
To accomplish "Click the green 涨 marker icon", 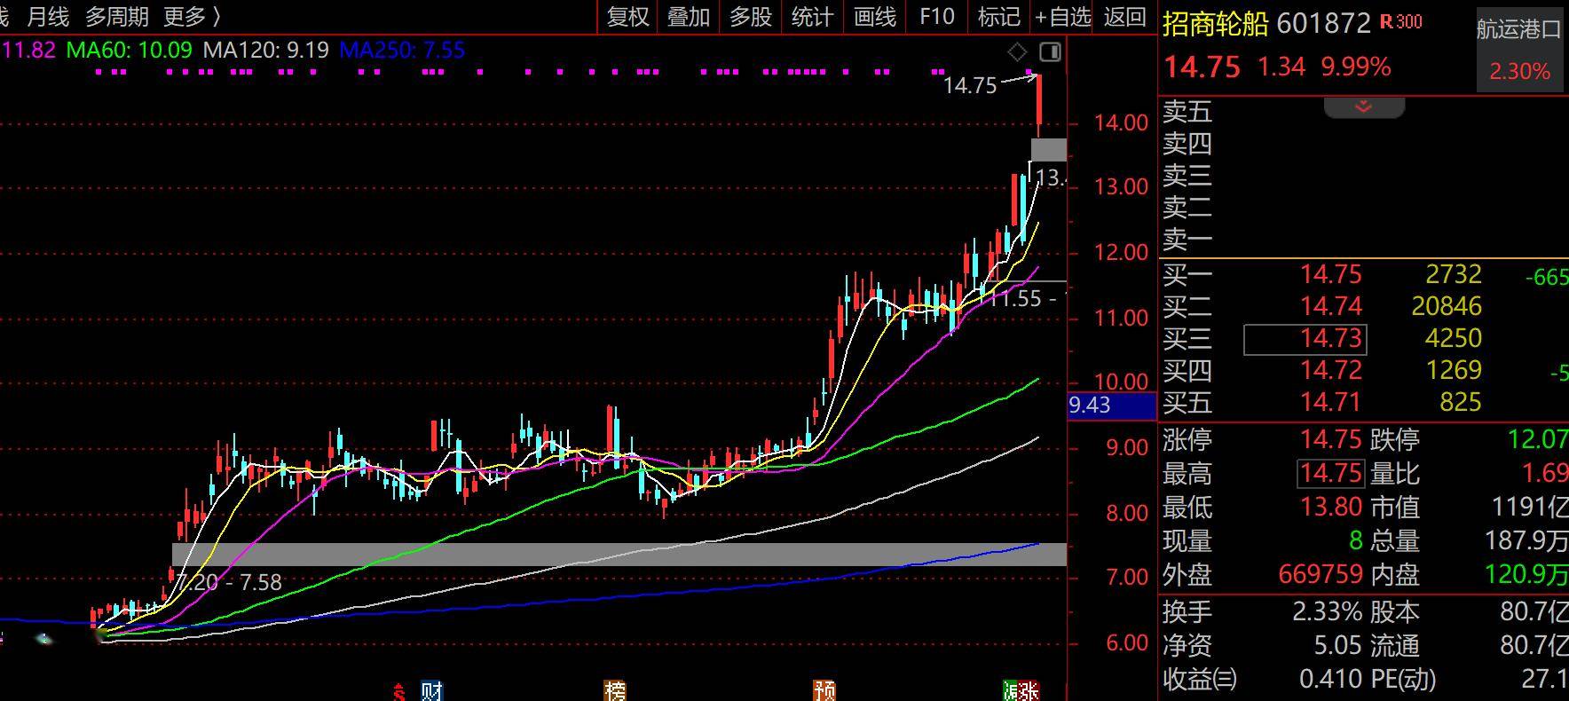I will pyautogui.click(x=1010, y=690).
